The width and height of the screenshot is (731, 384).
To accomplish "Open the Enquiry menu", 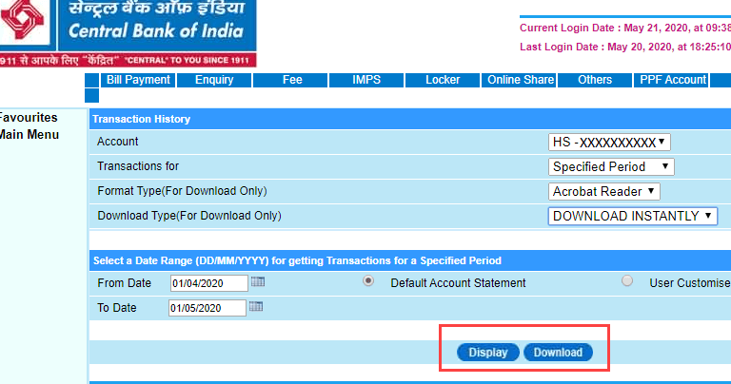I will 214,80.
